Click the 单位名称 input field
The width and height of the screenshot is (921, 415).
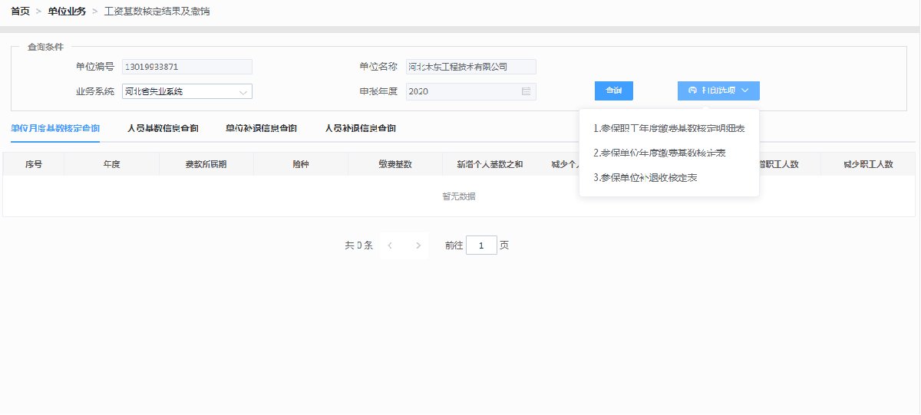[470, 67]
